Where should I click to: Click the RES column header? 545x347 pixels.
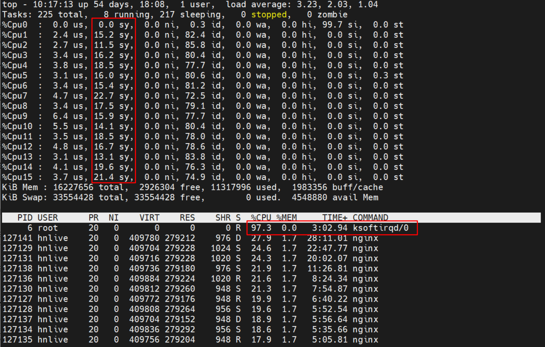coord(187,218)
